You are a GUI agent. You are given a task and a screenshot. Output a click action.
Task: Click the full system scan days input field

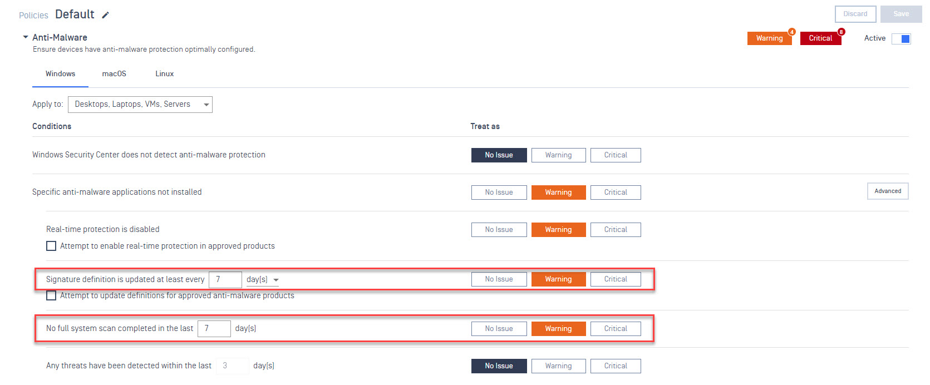[x=214, y=329]
